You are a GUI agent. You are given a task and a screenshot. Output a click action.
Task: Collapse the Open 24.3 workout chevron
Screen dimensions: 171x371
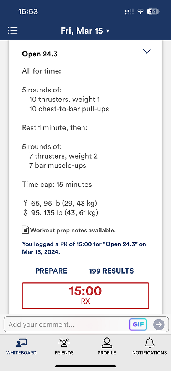point(147,51)
